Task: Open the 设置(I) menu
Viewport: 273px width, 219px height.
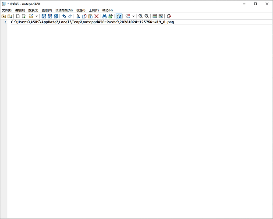Action: (x=81, y=10)
